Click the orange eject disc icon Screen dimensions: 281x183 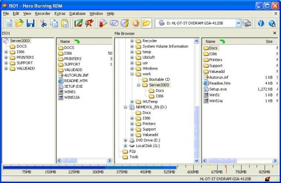click(136, 23)
